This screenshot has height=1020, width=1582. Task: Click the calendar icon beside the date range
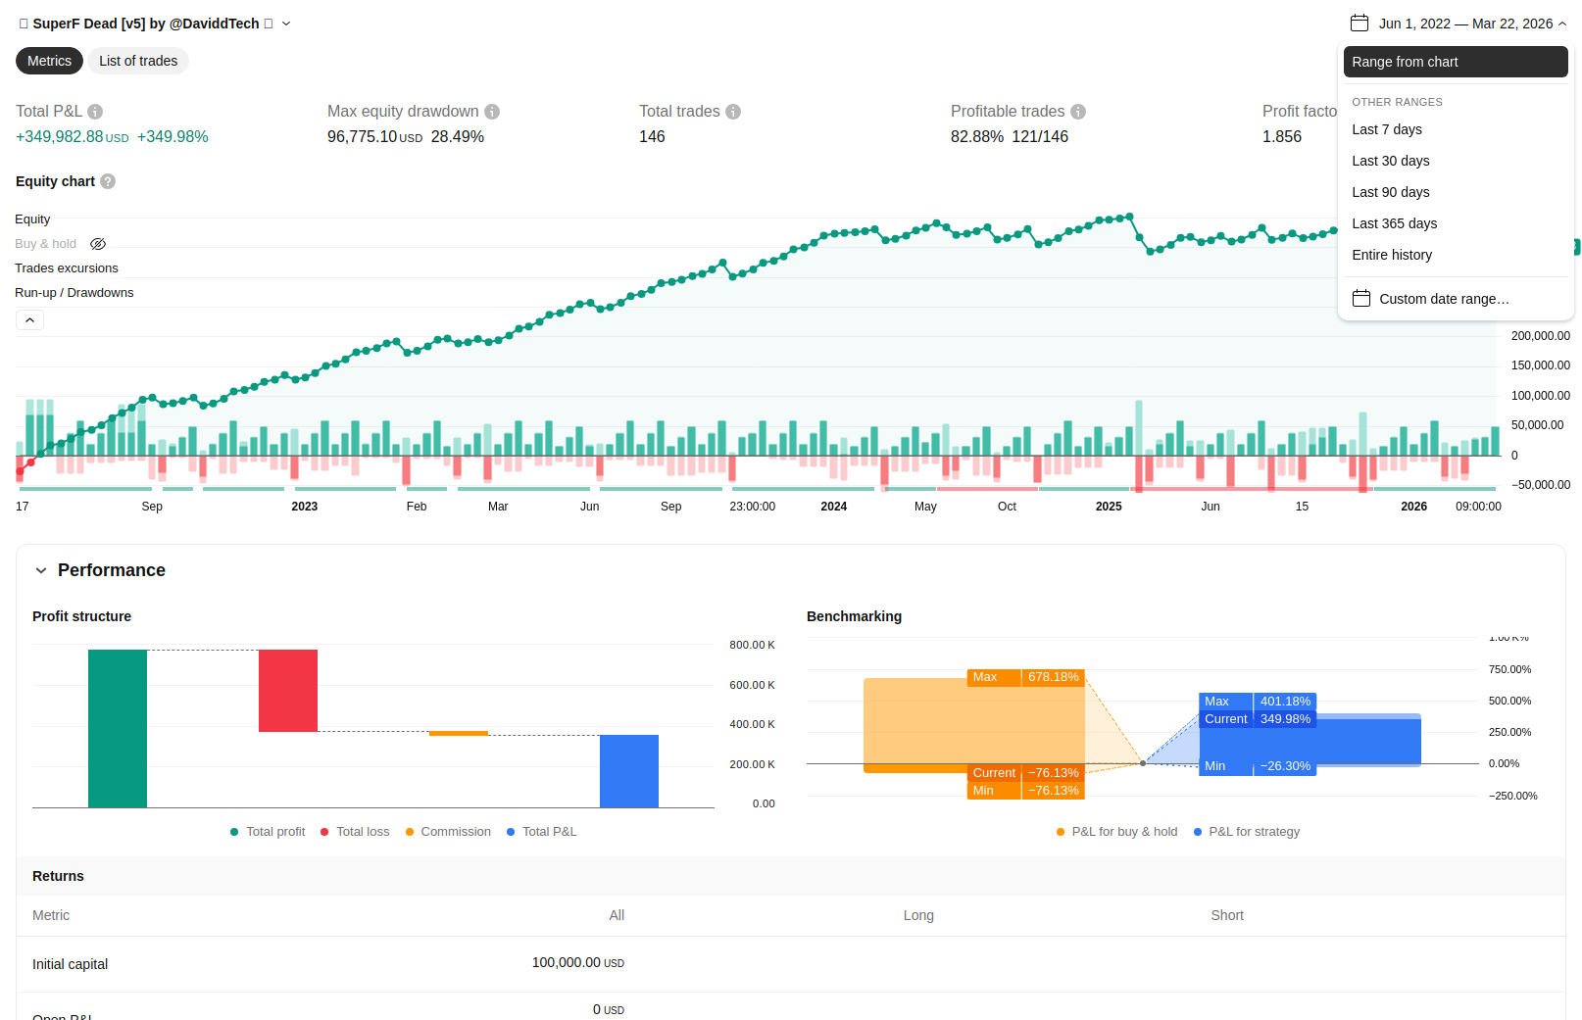pyautogui.click(x=1359, y=24)
